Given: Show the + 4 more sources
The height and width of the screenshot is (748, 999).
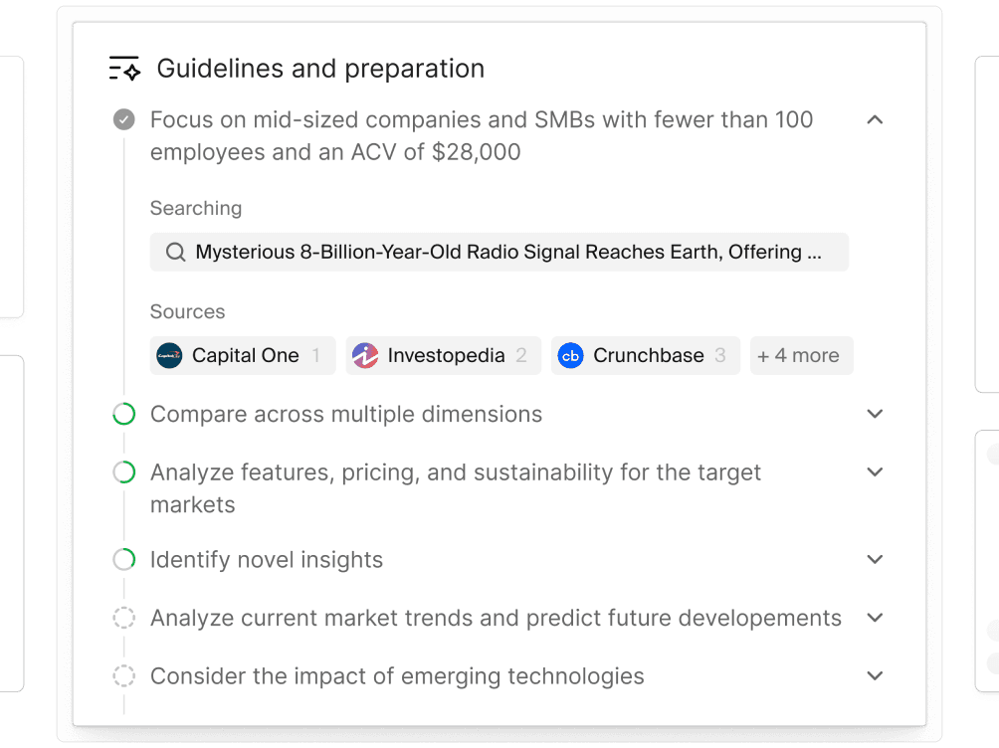Looking at the screenshot, I should [802, 355].
